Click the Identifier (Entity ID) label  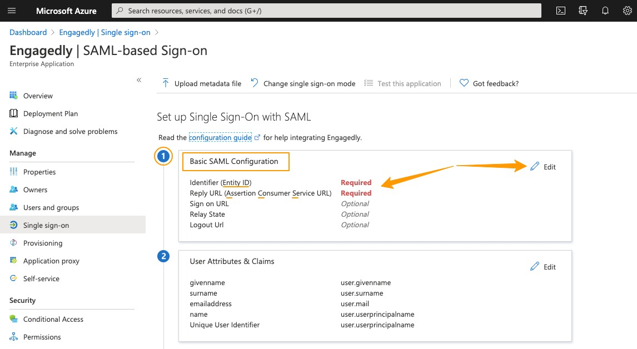221,183
